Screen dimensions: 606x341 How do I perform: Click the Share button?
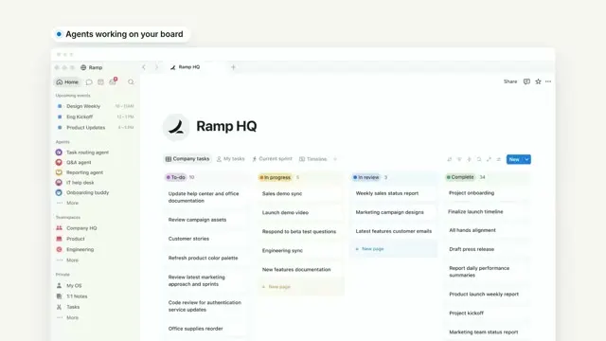510,81
